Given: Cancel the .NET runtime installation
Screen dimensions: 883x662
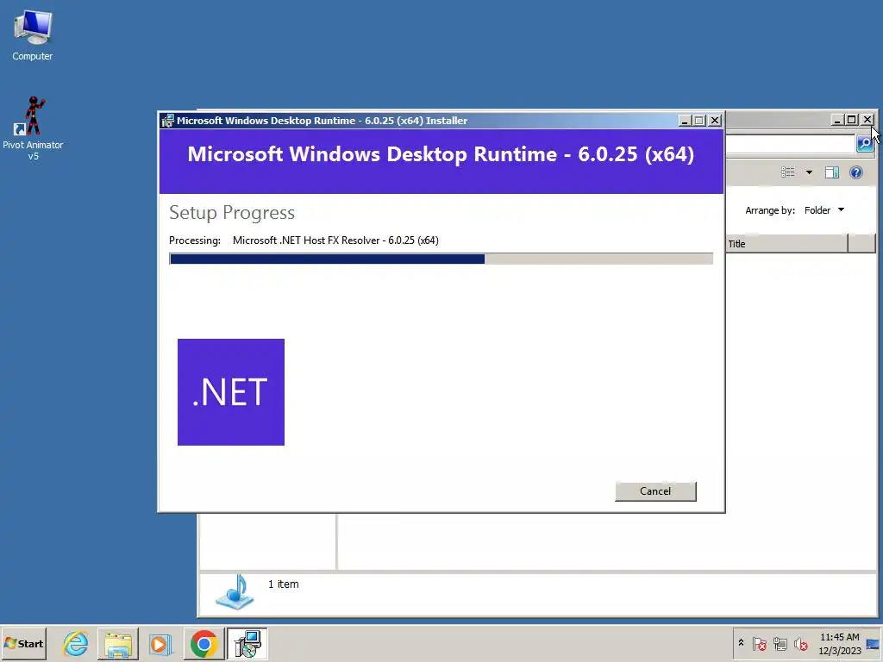Looking at the screenshot, I should 655,490.
